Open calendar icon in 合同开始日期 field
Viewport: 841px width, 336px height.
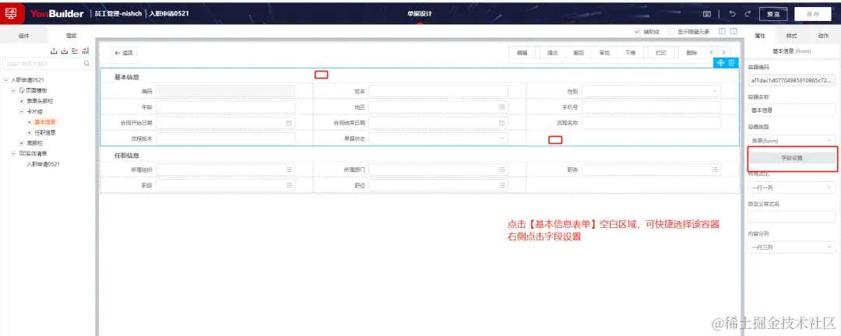289,123
